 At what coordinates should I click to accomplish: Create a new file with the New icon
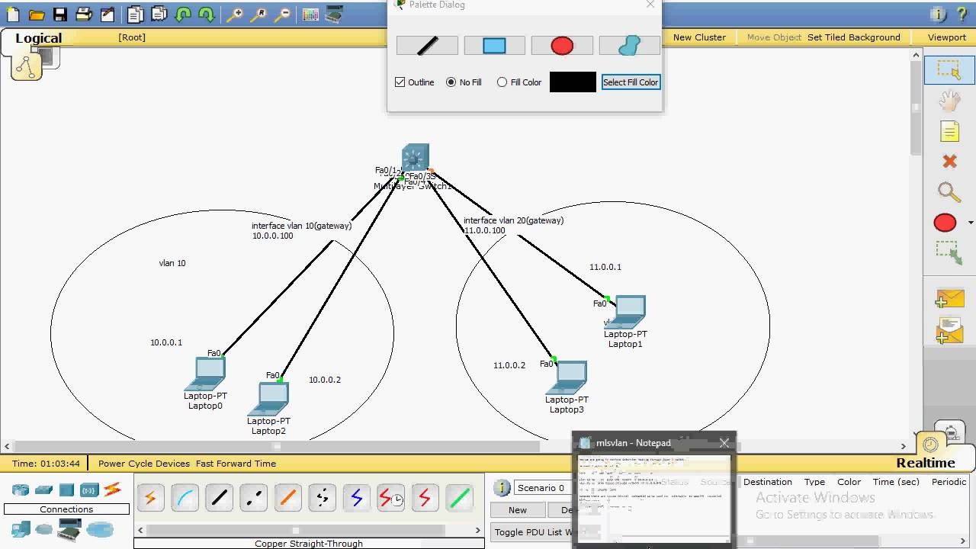pyautogui.click(x=12, y=14)
